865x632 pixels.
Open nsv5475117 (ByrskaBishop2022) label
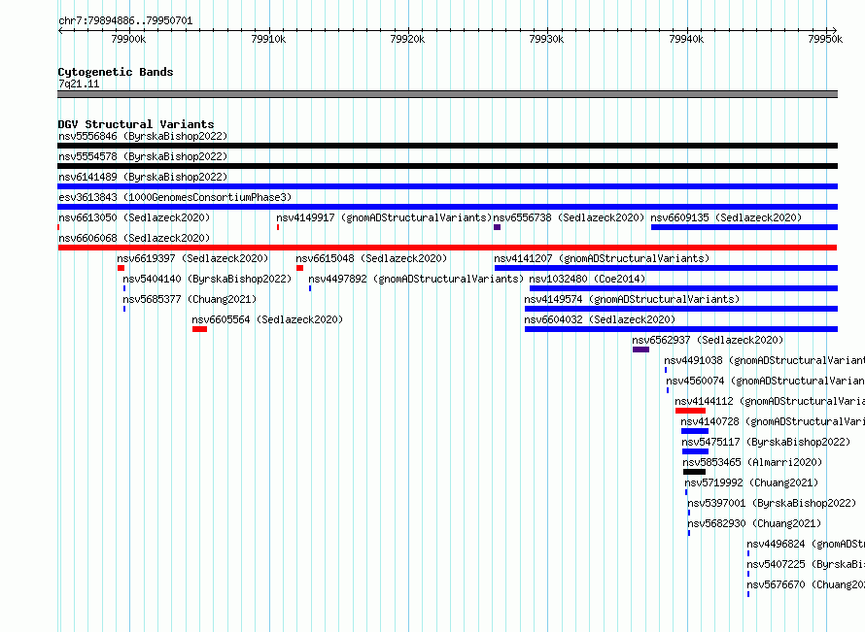pyautogui.click(x=766, y=442)
